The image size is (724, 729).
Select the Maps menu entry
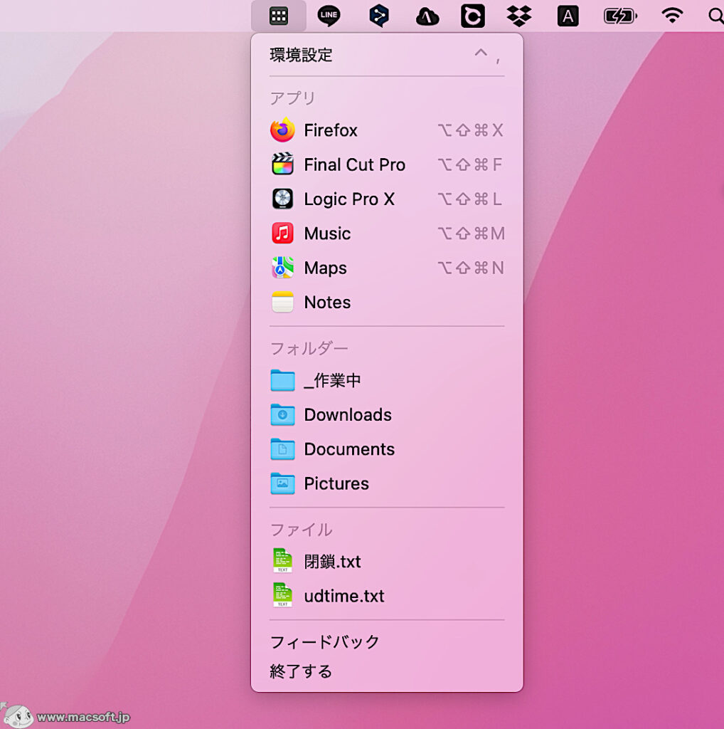click(387, 268)
